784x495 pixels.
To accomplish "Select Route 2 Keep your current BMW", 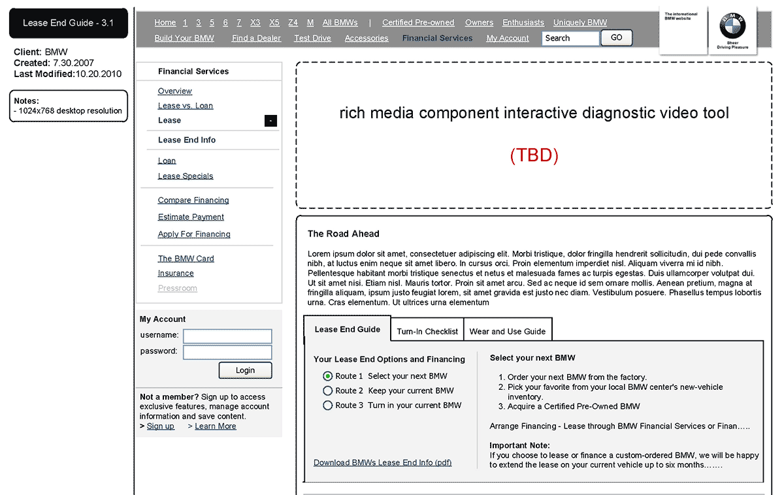I will [328, 391].
